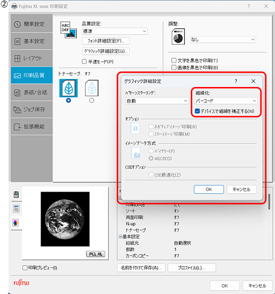Click the color wheel preview icon
The height and width of the screenshot is (294, 275).
point(15,223)
